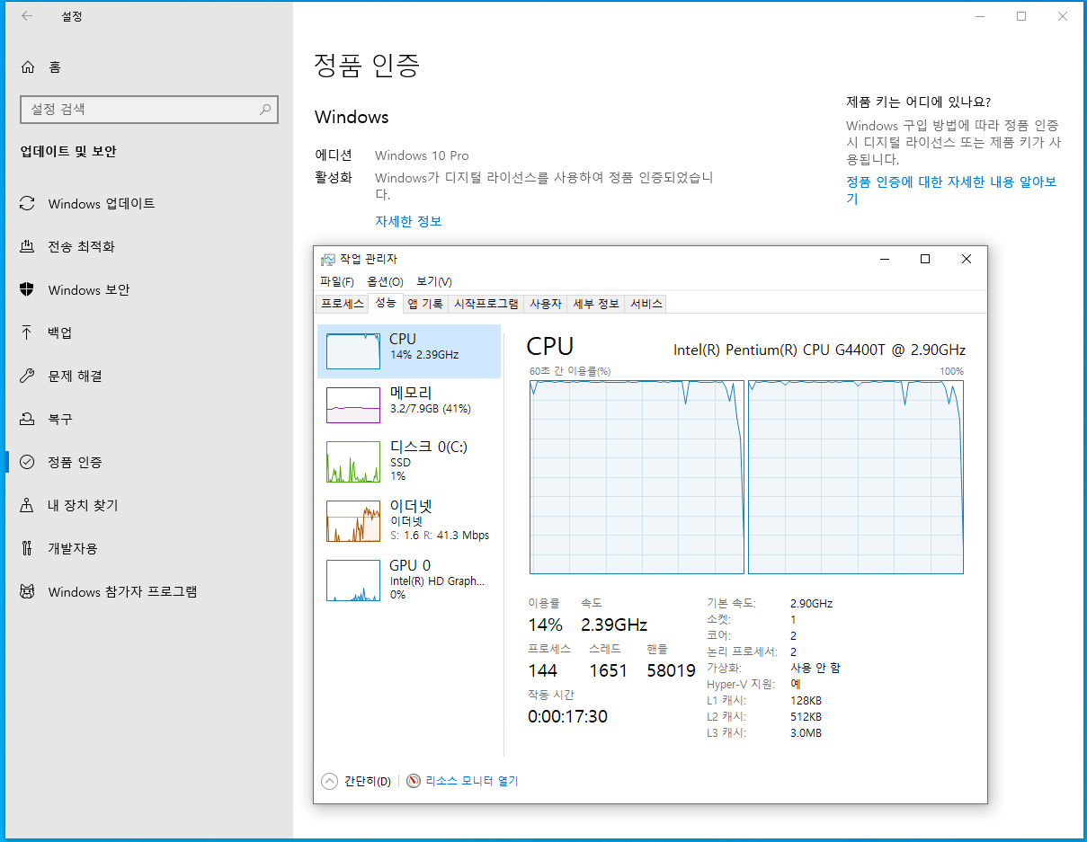Click the 복구 sidebar icon
The height and width of the screenshot is (842, 1087).
(x=27, y=419)
